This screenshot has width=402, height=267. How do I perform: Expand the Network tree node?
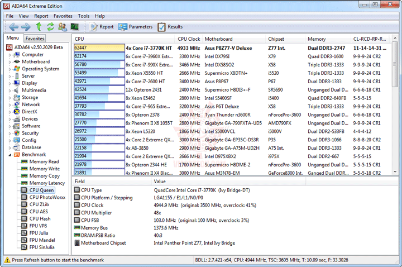(10, 105)
